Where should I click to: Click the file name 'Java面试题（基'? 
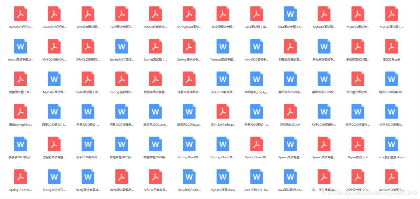(x=257, y=26)
